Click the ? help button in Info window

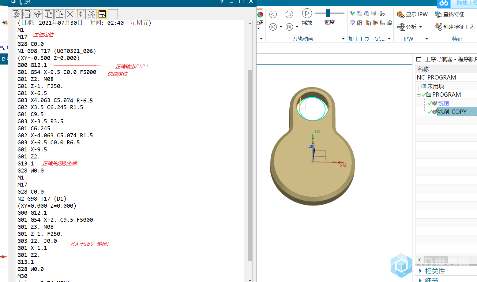point(222,2)
